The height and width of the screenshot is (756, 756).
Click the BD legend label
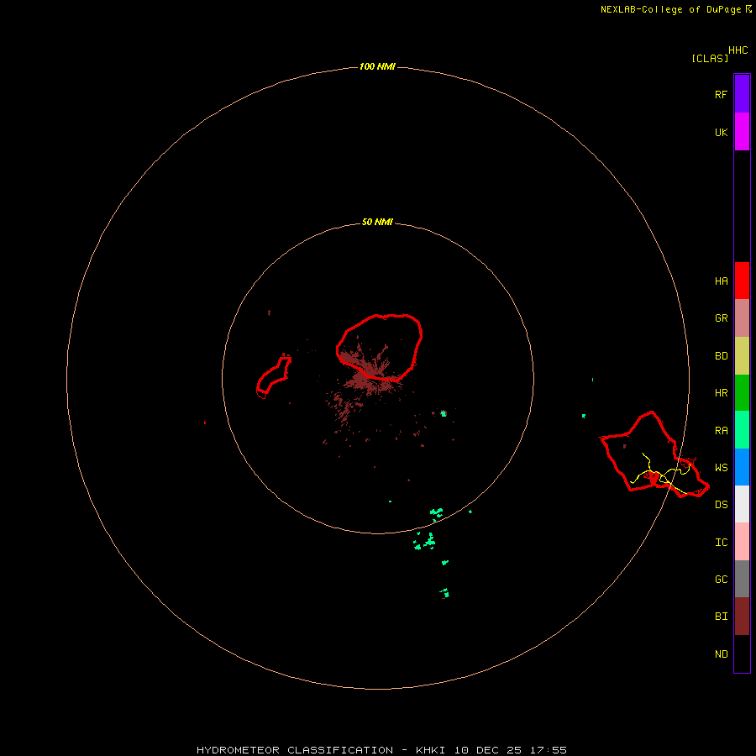721,356
